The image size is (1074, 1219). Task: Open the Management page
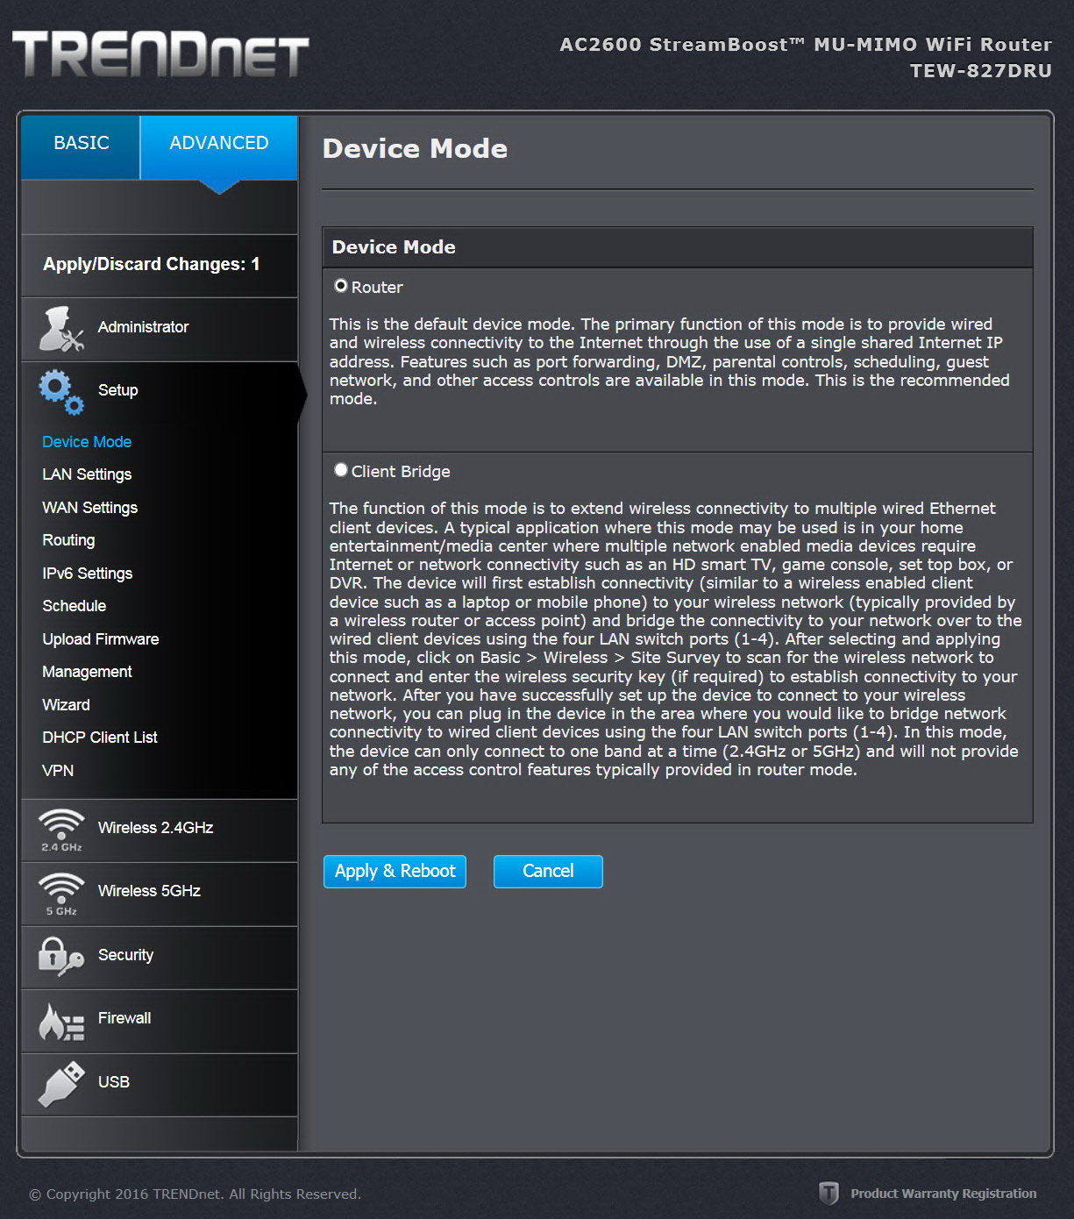point(87,672)
